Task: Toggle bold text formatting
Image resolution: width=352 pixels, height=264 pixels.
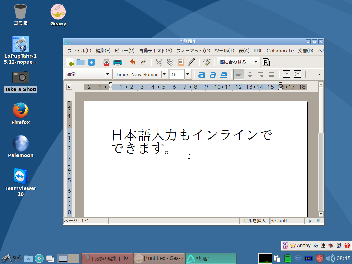Action: 201,75
